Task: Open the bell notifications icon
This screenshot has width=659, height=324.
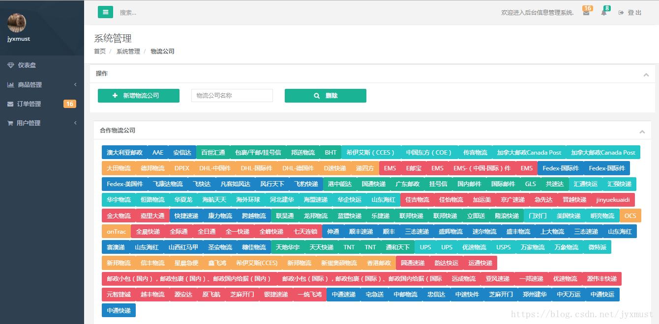Action: 604,13
